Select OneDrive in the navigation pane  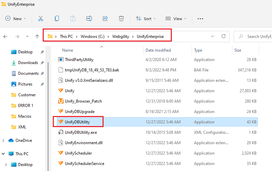pos(24,140)
